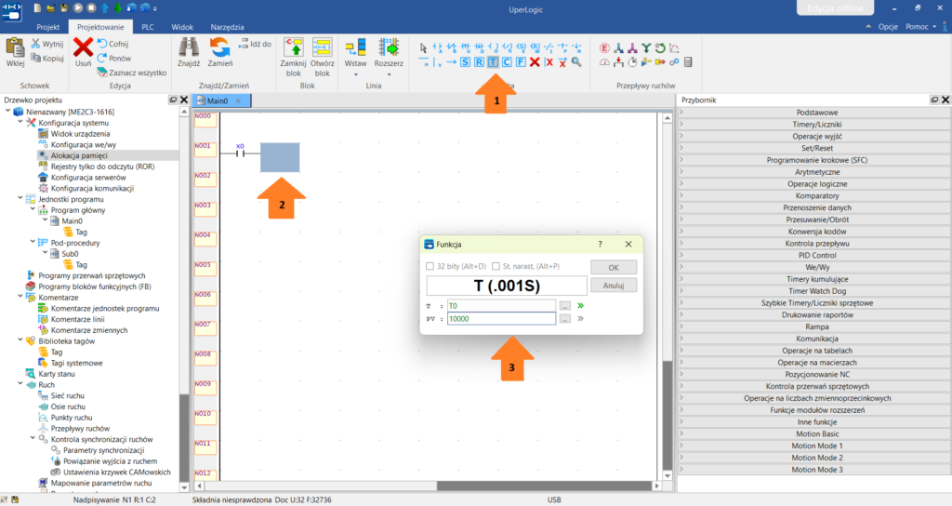Screen dimensions: 952x506
Task: Click the green loop arrow motion icon
Action: click(660, 48)
